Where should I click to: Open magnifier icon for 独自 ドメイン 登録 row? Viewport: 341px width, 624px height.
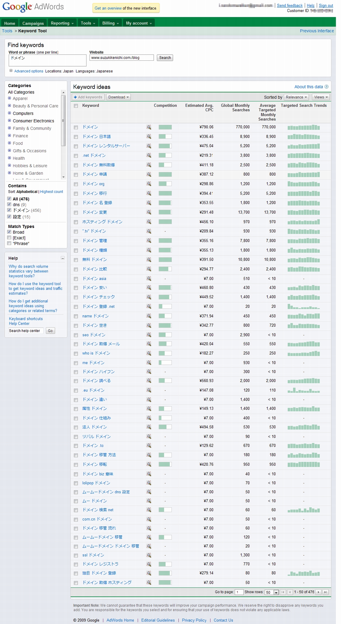click(x=149, y=573)
